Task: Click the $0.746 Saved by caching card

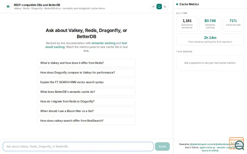Action: pyautogui.click(x=210, y=24)
